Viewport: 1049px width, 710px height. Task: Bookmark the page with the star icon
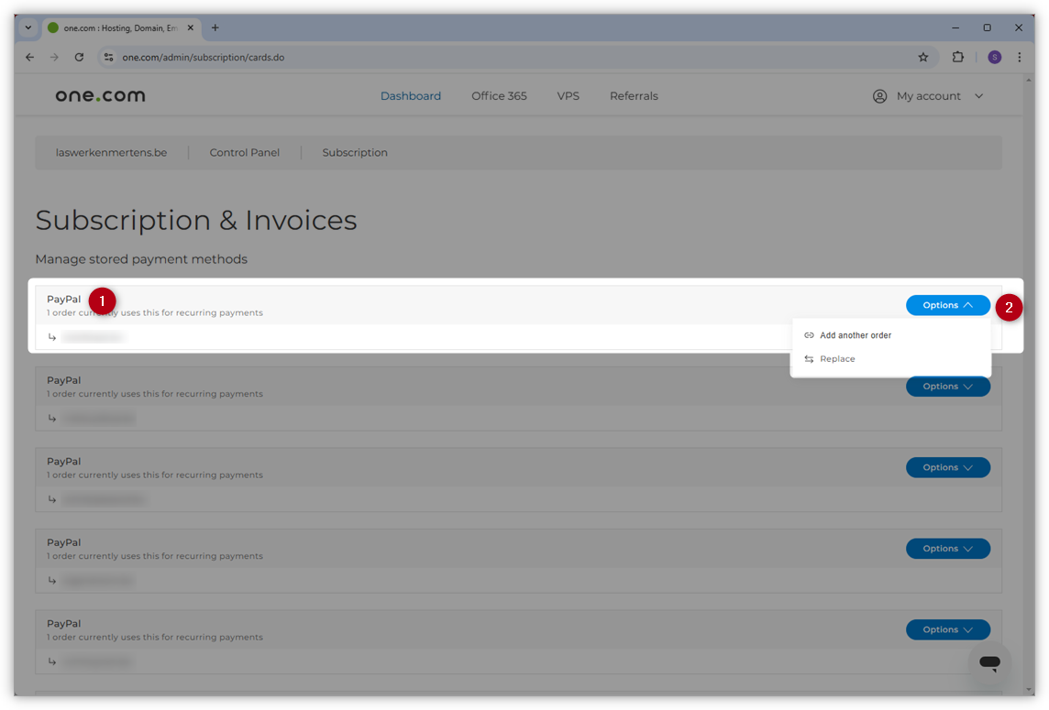tap(923, 57)
